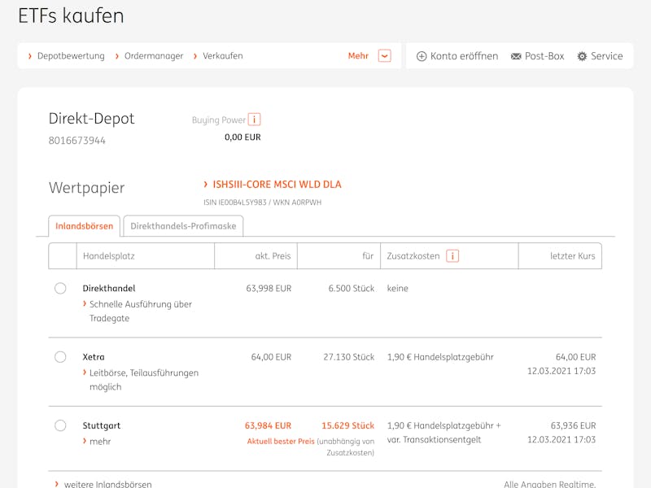Click the Zusatzkosten info icon
The height and width of the screenshot is (488, 651).
452,256
